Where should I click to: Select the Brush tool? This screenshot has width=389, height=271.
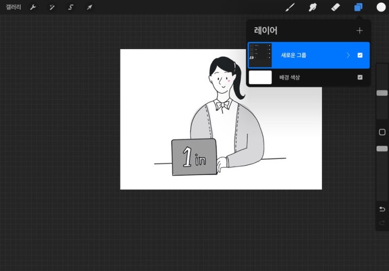(x=290, y=7)
